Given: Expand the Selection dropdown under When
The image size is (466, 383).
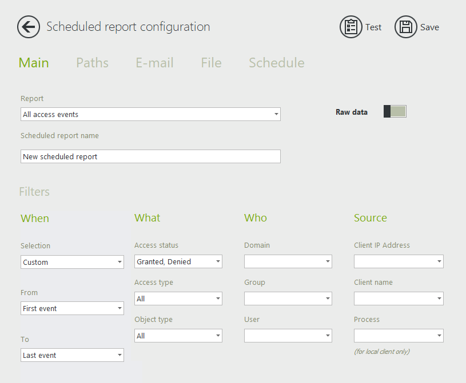Looking at the screenshot, I should 72,262.
